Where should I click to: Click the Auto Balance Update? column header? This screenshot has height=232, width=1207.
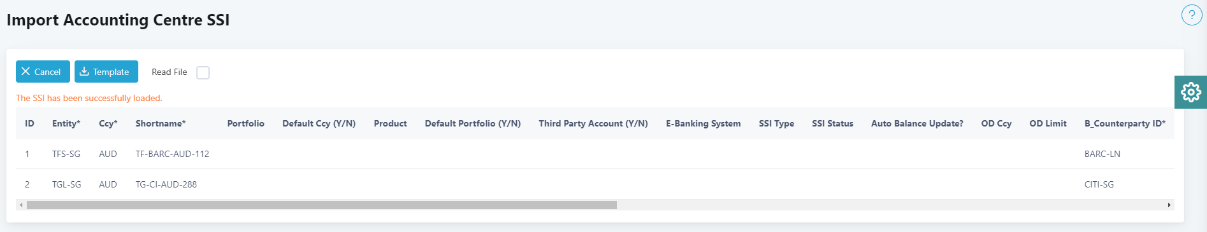click(917, 123)
